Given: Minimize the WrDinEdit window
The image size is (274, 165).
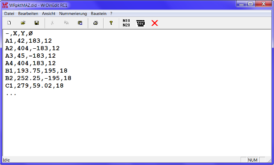Looking at the screenshot, I should coord(241,4).
